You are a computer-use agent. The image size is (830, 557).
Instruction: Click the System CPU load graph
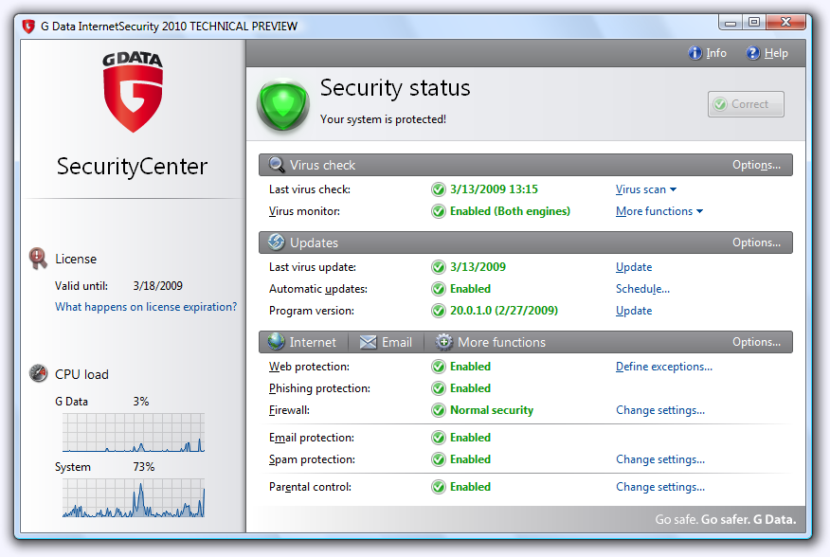pos(134,497)
